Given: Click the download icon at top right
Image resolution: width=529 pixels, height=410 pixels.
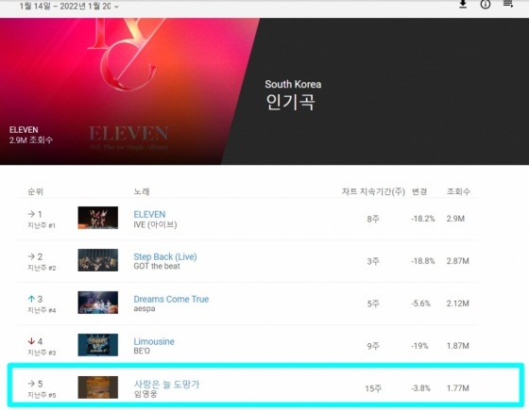Looking at the screenshot, I should (463, 5).
